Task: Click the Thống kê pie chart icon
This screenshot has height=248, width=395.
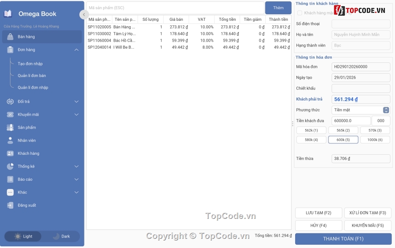Action: click(x=10, y=166)
